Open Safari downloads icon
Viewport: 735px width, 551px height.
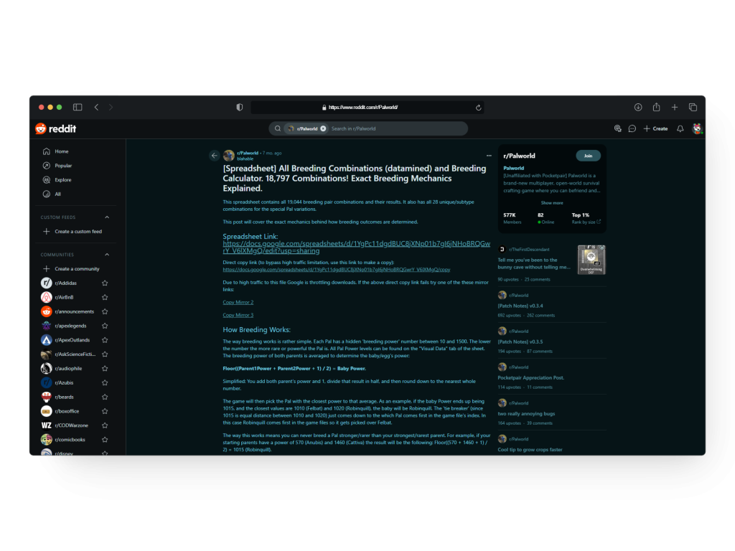[638, 108]
